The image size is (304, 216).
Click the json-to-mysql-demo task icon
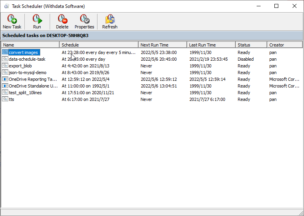5,73
